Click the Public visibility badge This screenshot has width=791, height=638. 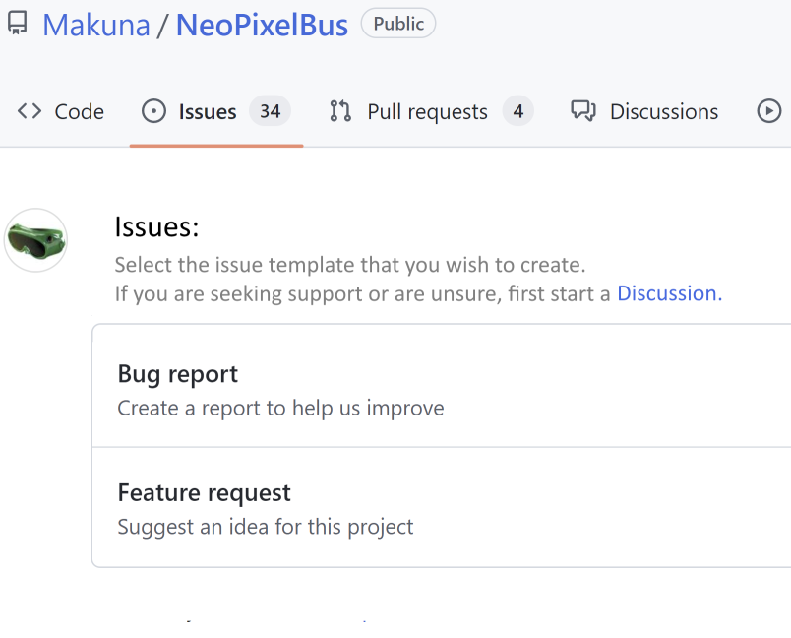pyautogui.click(x=397, y=23)
